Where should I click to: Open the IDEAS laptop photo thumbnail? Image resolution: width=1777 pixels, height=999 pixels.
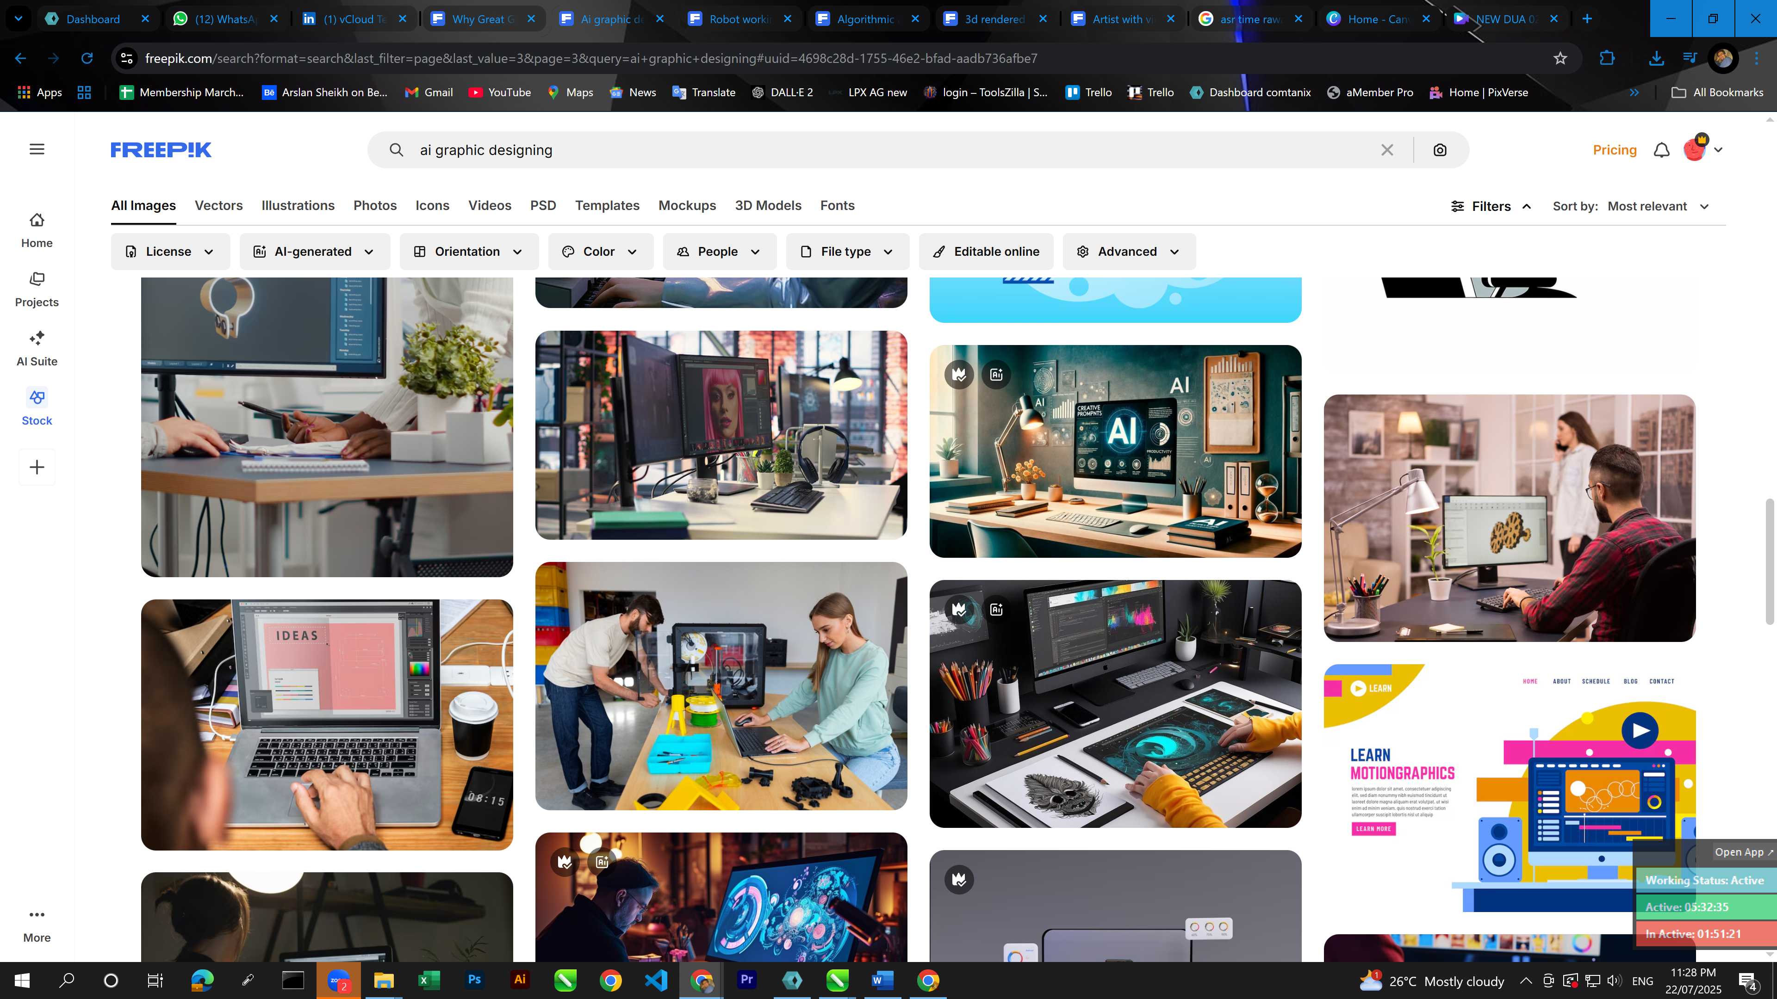click(327, 725)
